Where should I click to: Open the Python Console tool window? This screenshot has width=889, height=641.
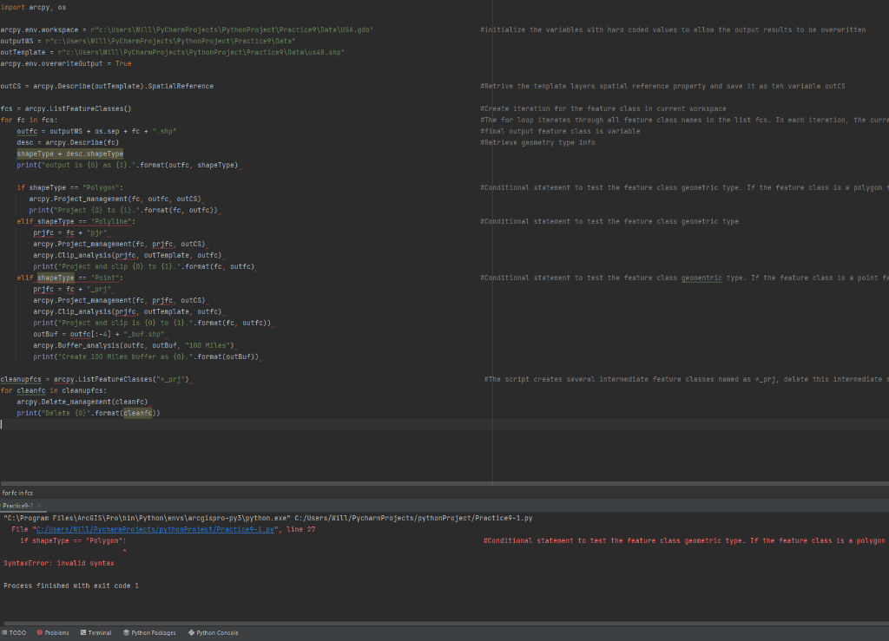tap(214, 632)
